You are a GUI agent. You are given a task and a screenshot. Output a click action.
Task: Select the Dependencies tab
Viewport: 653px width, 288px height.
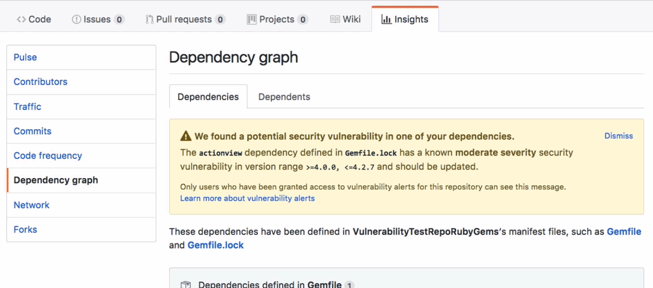click(208, 96)
